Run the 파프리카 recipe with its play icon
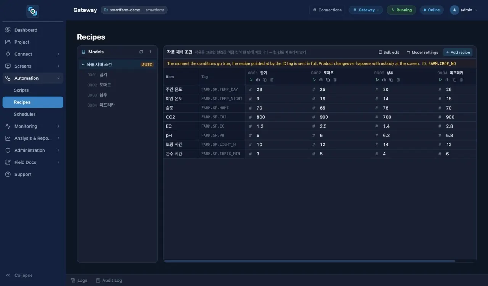Image resolution: width=488 pixels, height=286 pixels. coord(440,80)
